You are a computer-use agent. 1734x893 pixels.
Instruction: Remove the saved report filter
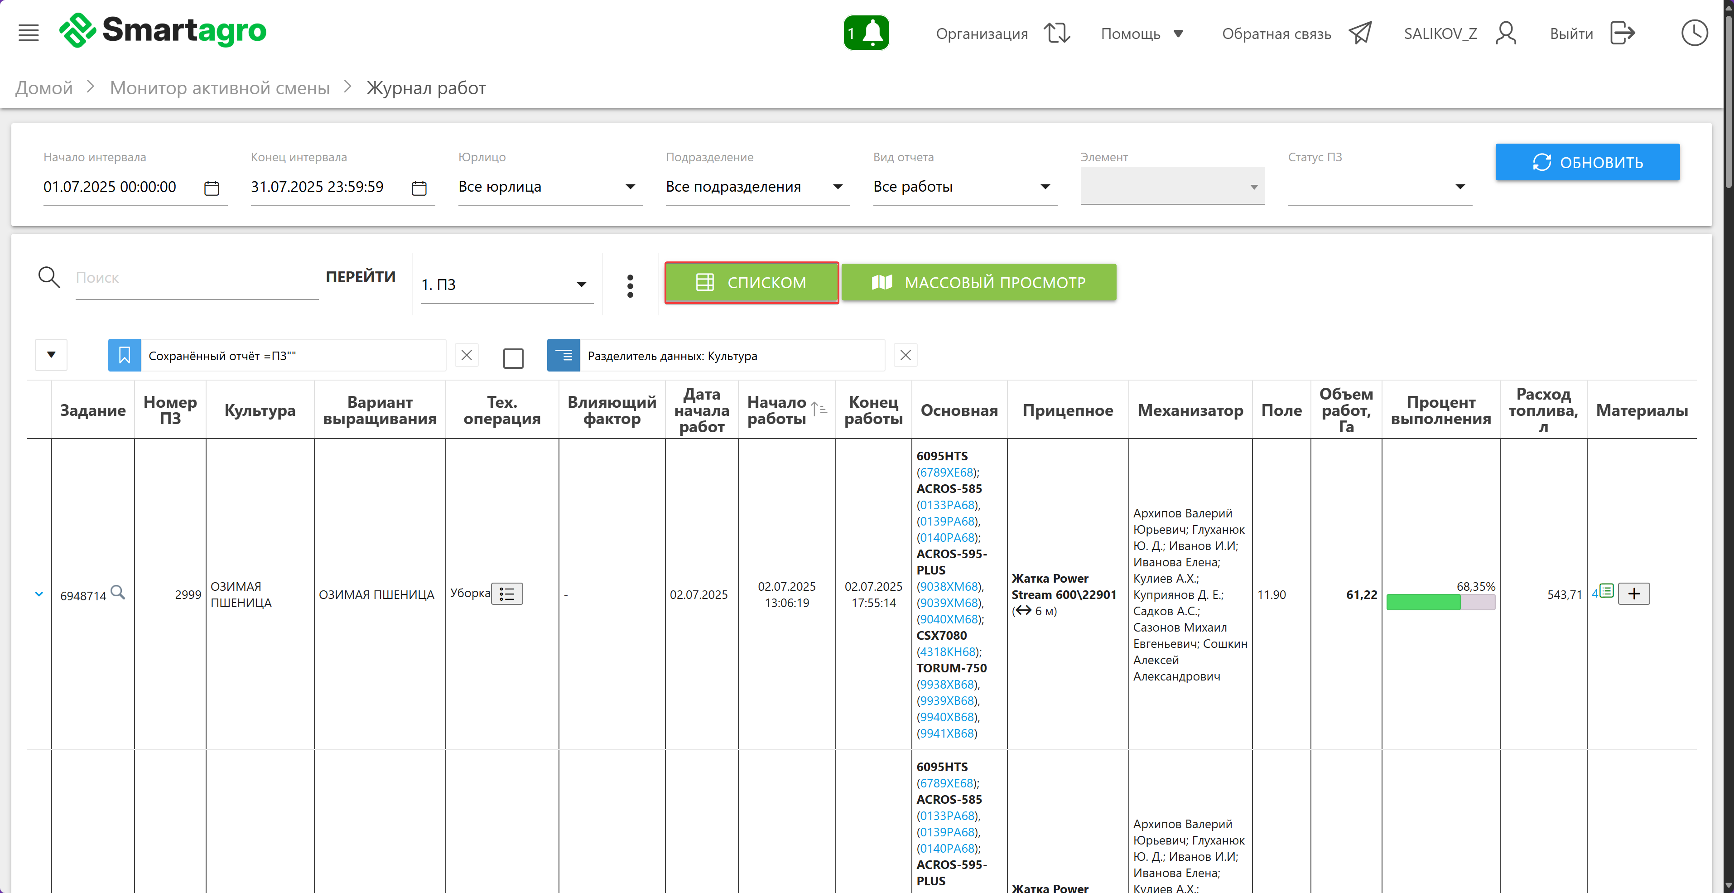point(467,356)
